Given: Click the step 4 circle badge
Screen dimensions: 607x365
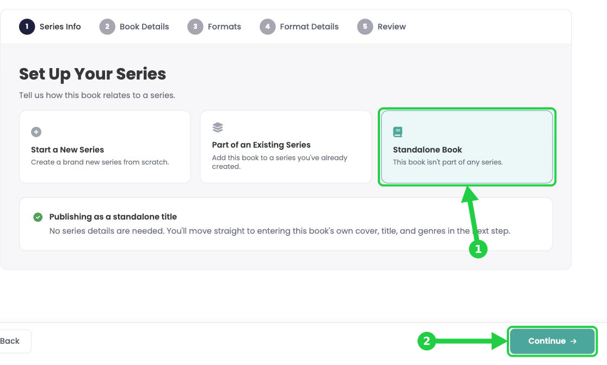Looking at the screenshot, I should [x=267, y=27].
